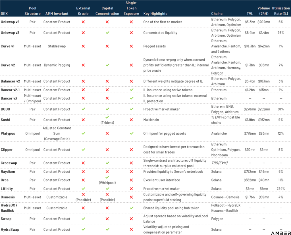Click HydraSwap Capital Concentration green checkmark

click(107, 229)
